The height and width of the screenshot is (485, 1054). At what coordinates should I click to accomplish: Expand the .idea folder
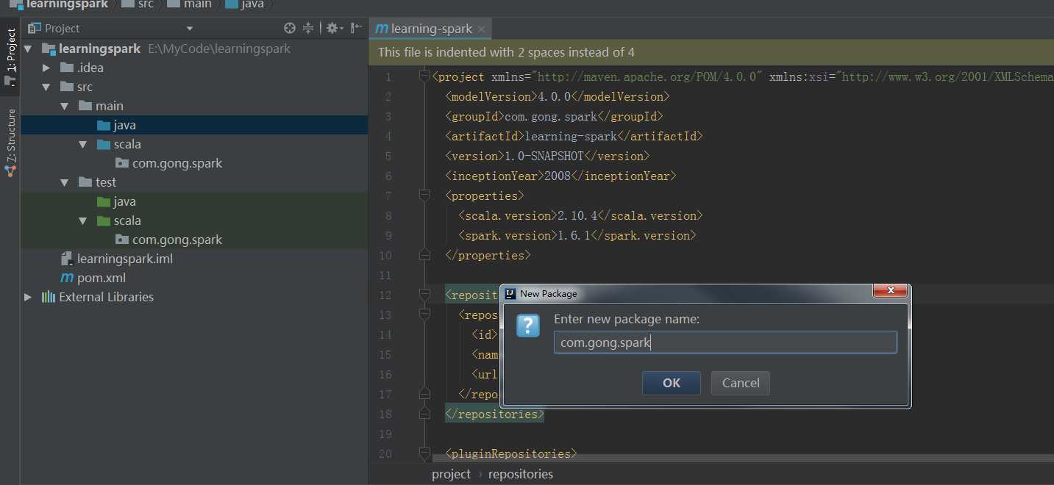[x=46, y=68]
